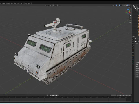Screen dimensions: 139x104
Task: Select Scene Collection icon in outliner
Action: click(134, 7)
